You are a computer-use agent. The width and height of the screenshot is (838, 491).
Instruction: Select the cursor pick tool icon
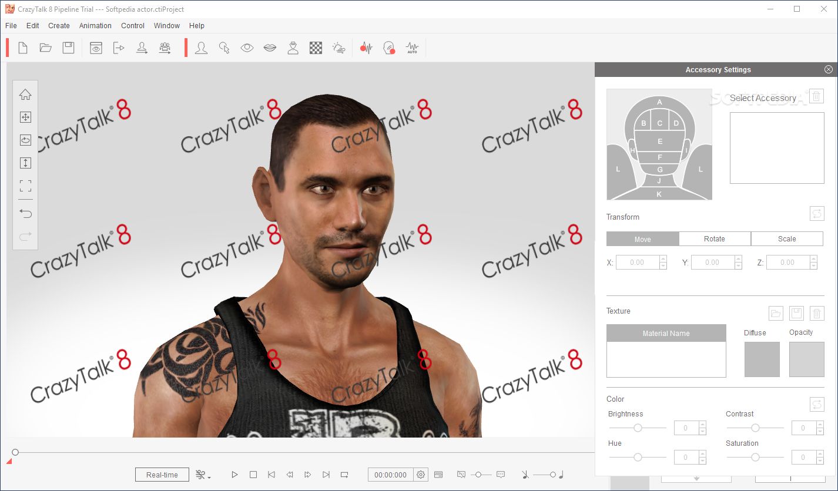click(x=224, y=48)
